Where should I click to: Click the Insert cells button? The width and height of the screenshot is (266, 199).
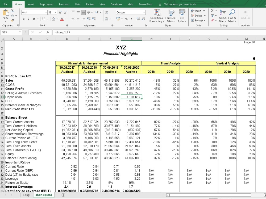pos(198,11)
